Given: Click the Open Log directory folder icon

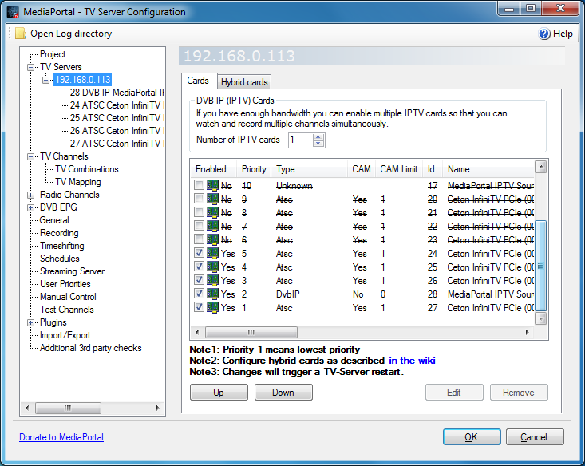Looking at the screenshot, I should coord(20,34).
